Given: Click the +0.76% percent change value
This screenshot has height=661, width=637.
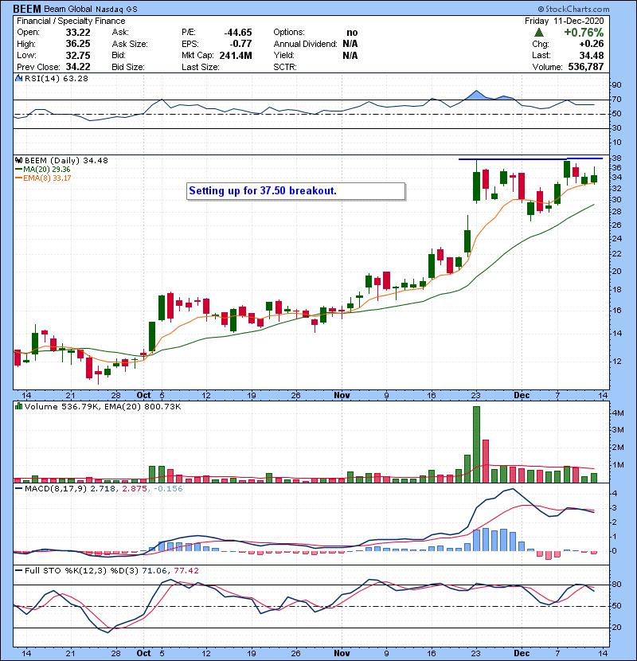Looking at the screenshot, I should 584,33.
